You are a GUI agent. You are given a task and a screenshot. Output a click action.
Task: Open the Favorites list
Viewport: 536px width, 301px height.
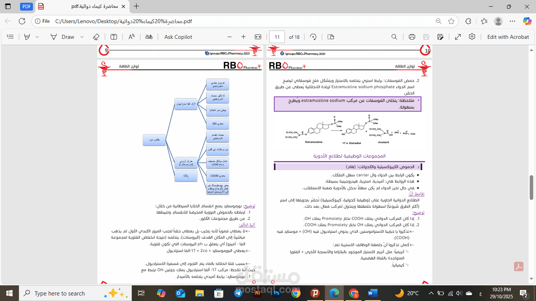tap(484, 21)
